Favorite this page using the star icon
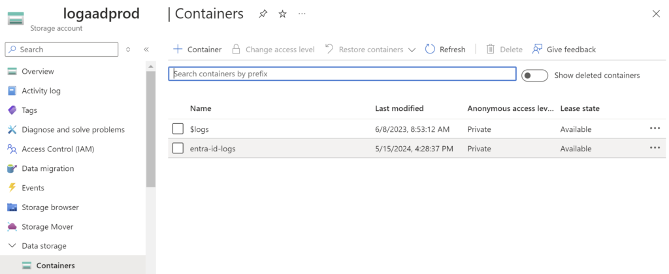The height and width of the screenshot is (274, 669). pos(282,14)
